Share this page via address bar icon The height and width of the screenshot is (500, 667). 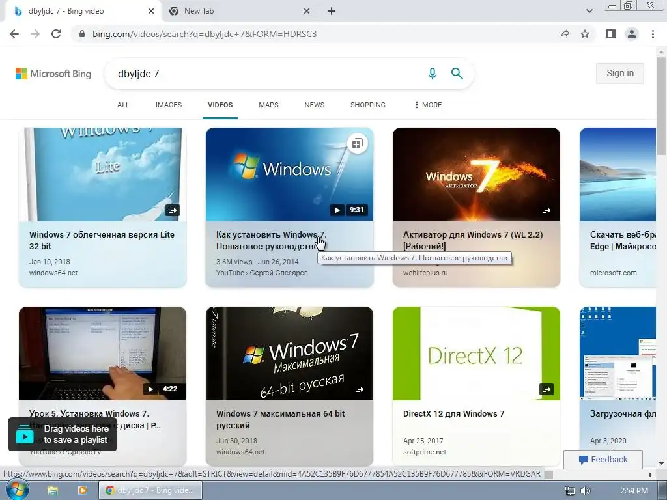[564, 34]
